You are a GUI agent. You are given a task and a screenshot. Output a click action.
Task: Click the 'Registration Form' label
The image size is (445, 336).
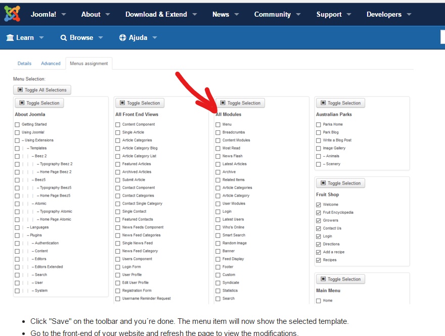(137, 291)
